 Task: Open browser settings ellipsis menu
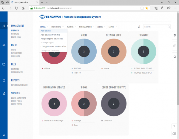[x=175, y=8]
